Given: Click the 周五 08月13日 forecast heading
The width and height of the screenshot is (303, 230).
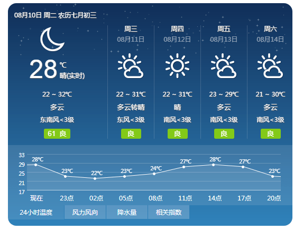Looking at the screenshot, I should pyautogui.click(x=224, y=34).
